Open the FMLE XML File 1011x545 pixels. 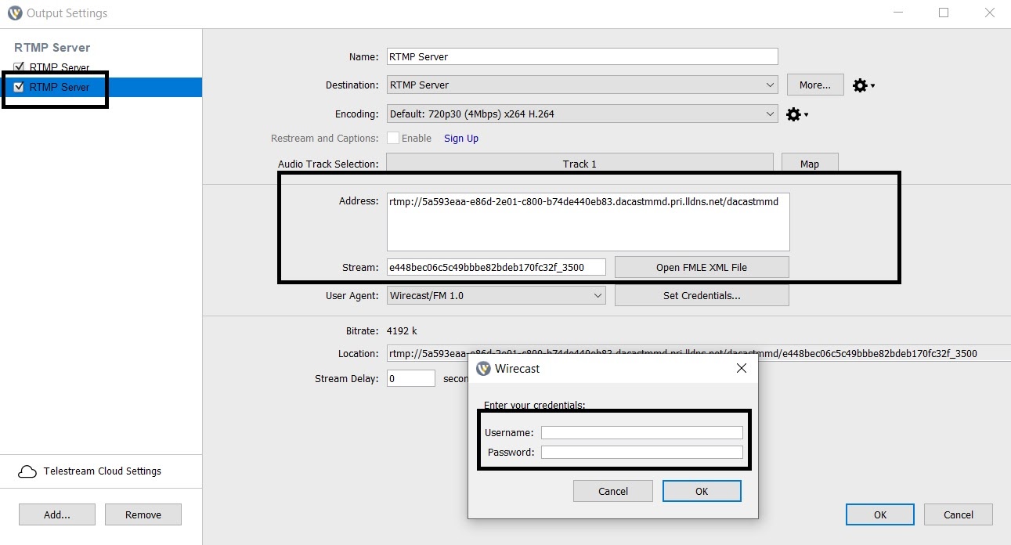click(x=701, y=267)
